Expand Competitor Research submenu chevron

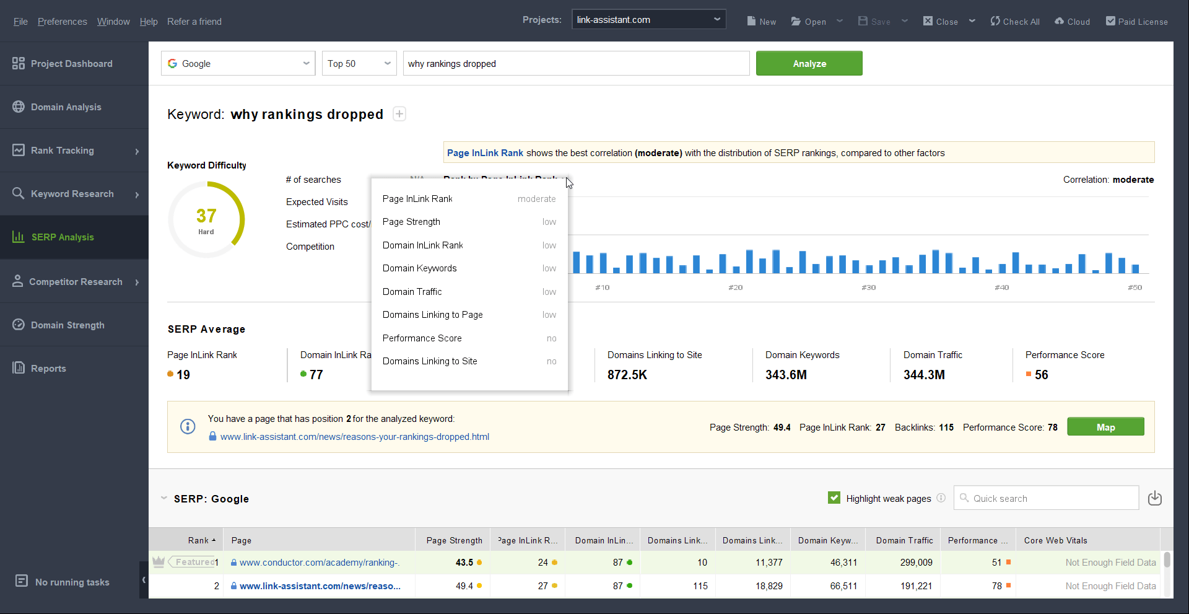(x=137, y=282)
